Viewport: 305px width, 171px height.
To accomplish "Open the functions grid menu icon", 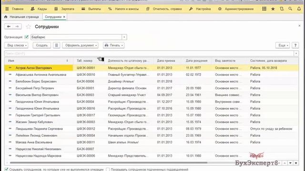I will coord(264,9).
